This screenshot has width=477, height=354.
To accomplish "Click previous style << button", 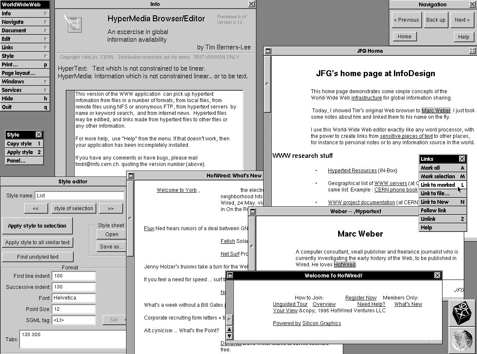I will 36,208.
